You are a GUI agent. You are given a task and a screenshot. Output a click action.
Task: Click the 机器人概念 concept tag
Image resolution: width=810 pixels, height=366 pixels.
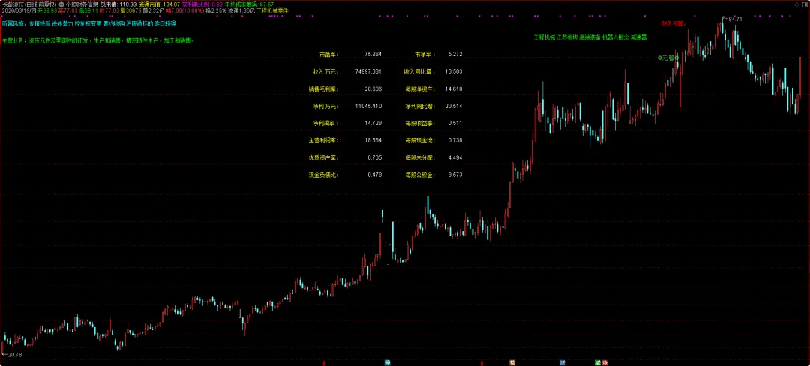[615, 37]
